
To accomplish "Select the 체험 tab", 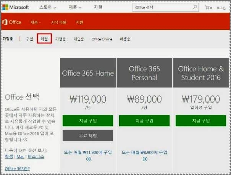I will [x=44, y=39].
